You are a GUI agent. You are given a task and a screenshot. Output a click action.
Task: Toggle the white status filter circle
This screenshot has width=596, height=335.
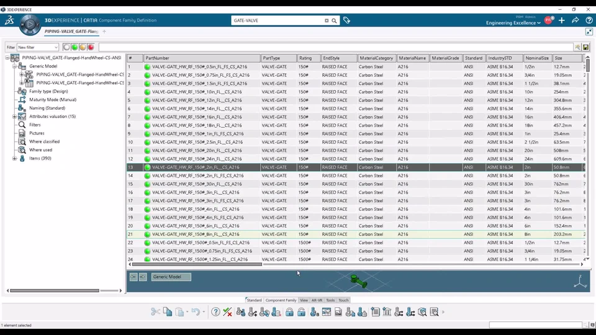tap(66, 47)
